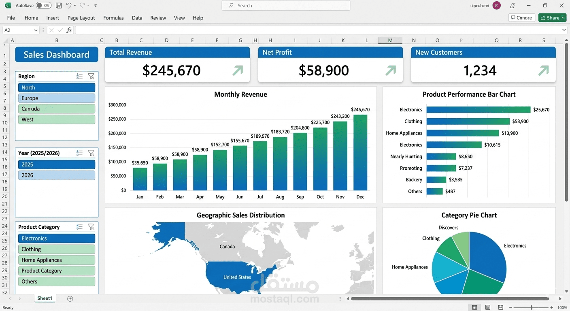
Task: Clear filter on Product Category slicer
Action: point(91,227)
